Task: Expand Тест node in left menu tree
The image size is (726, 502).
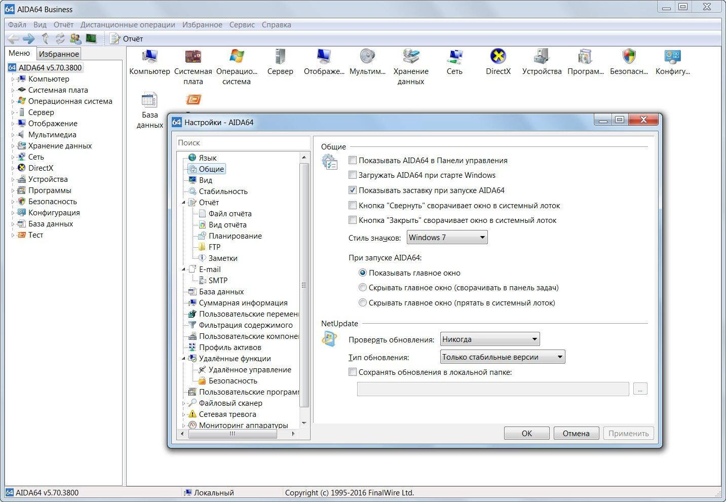Action: [x=13, y=235]
